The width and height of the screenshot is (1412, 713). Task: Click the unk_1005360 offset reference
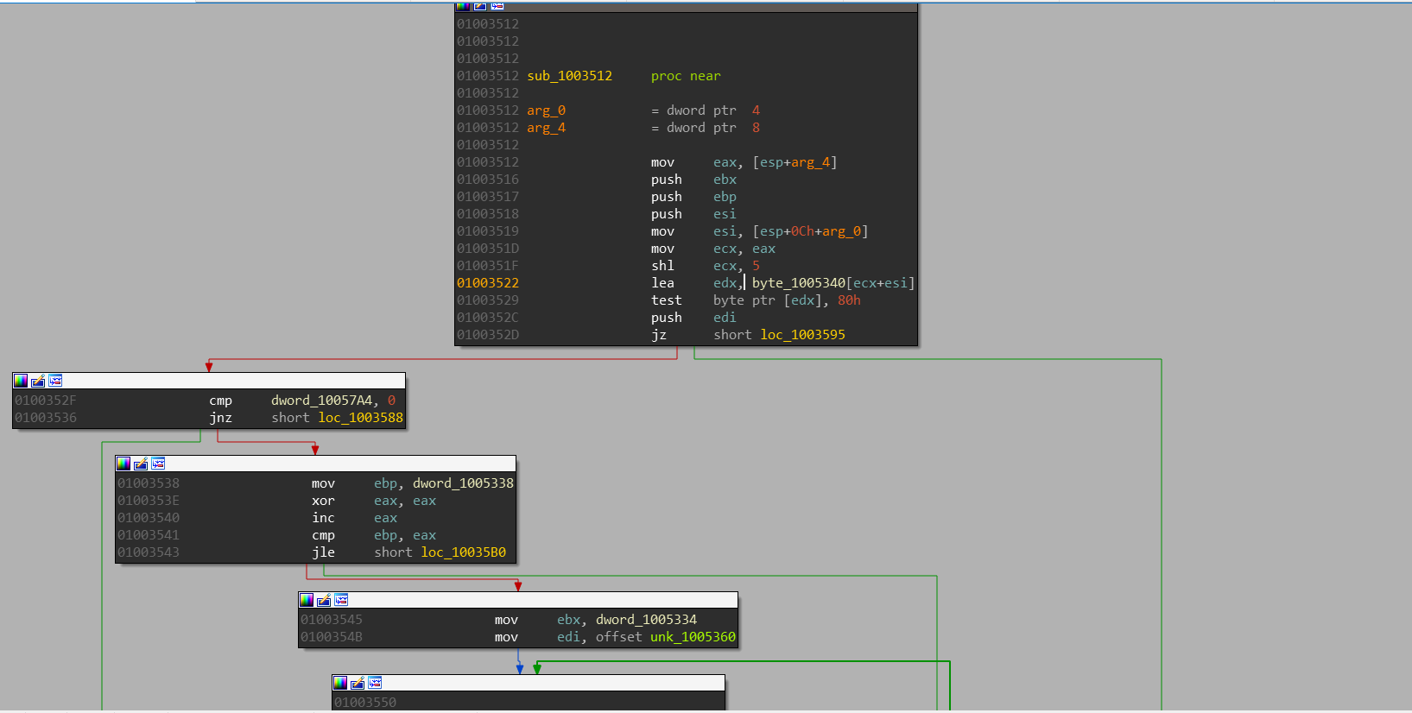693,637
